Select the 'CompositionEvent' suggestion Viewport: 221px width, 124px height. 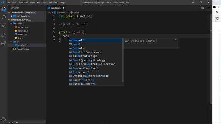point(95,68)
